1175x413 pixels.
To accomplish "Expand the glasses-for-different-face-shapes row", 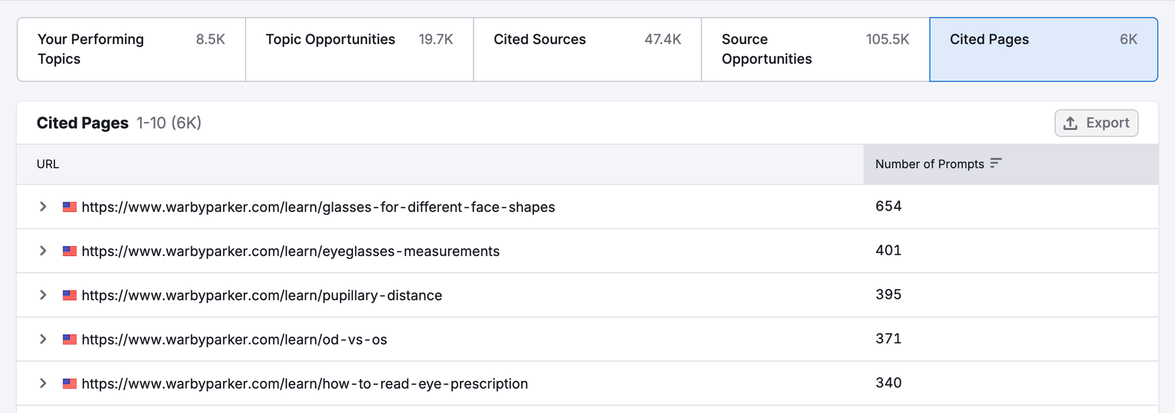I will (x=43, y=207).
